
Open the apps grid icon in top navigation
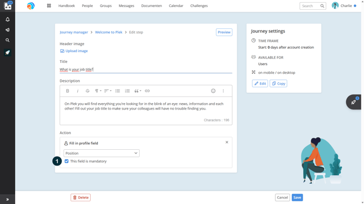49,6
